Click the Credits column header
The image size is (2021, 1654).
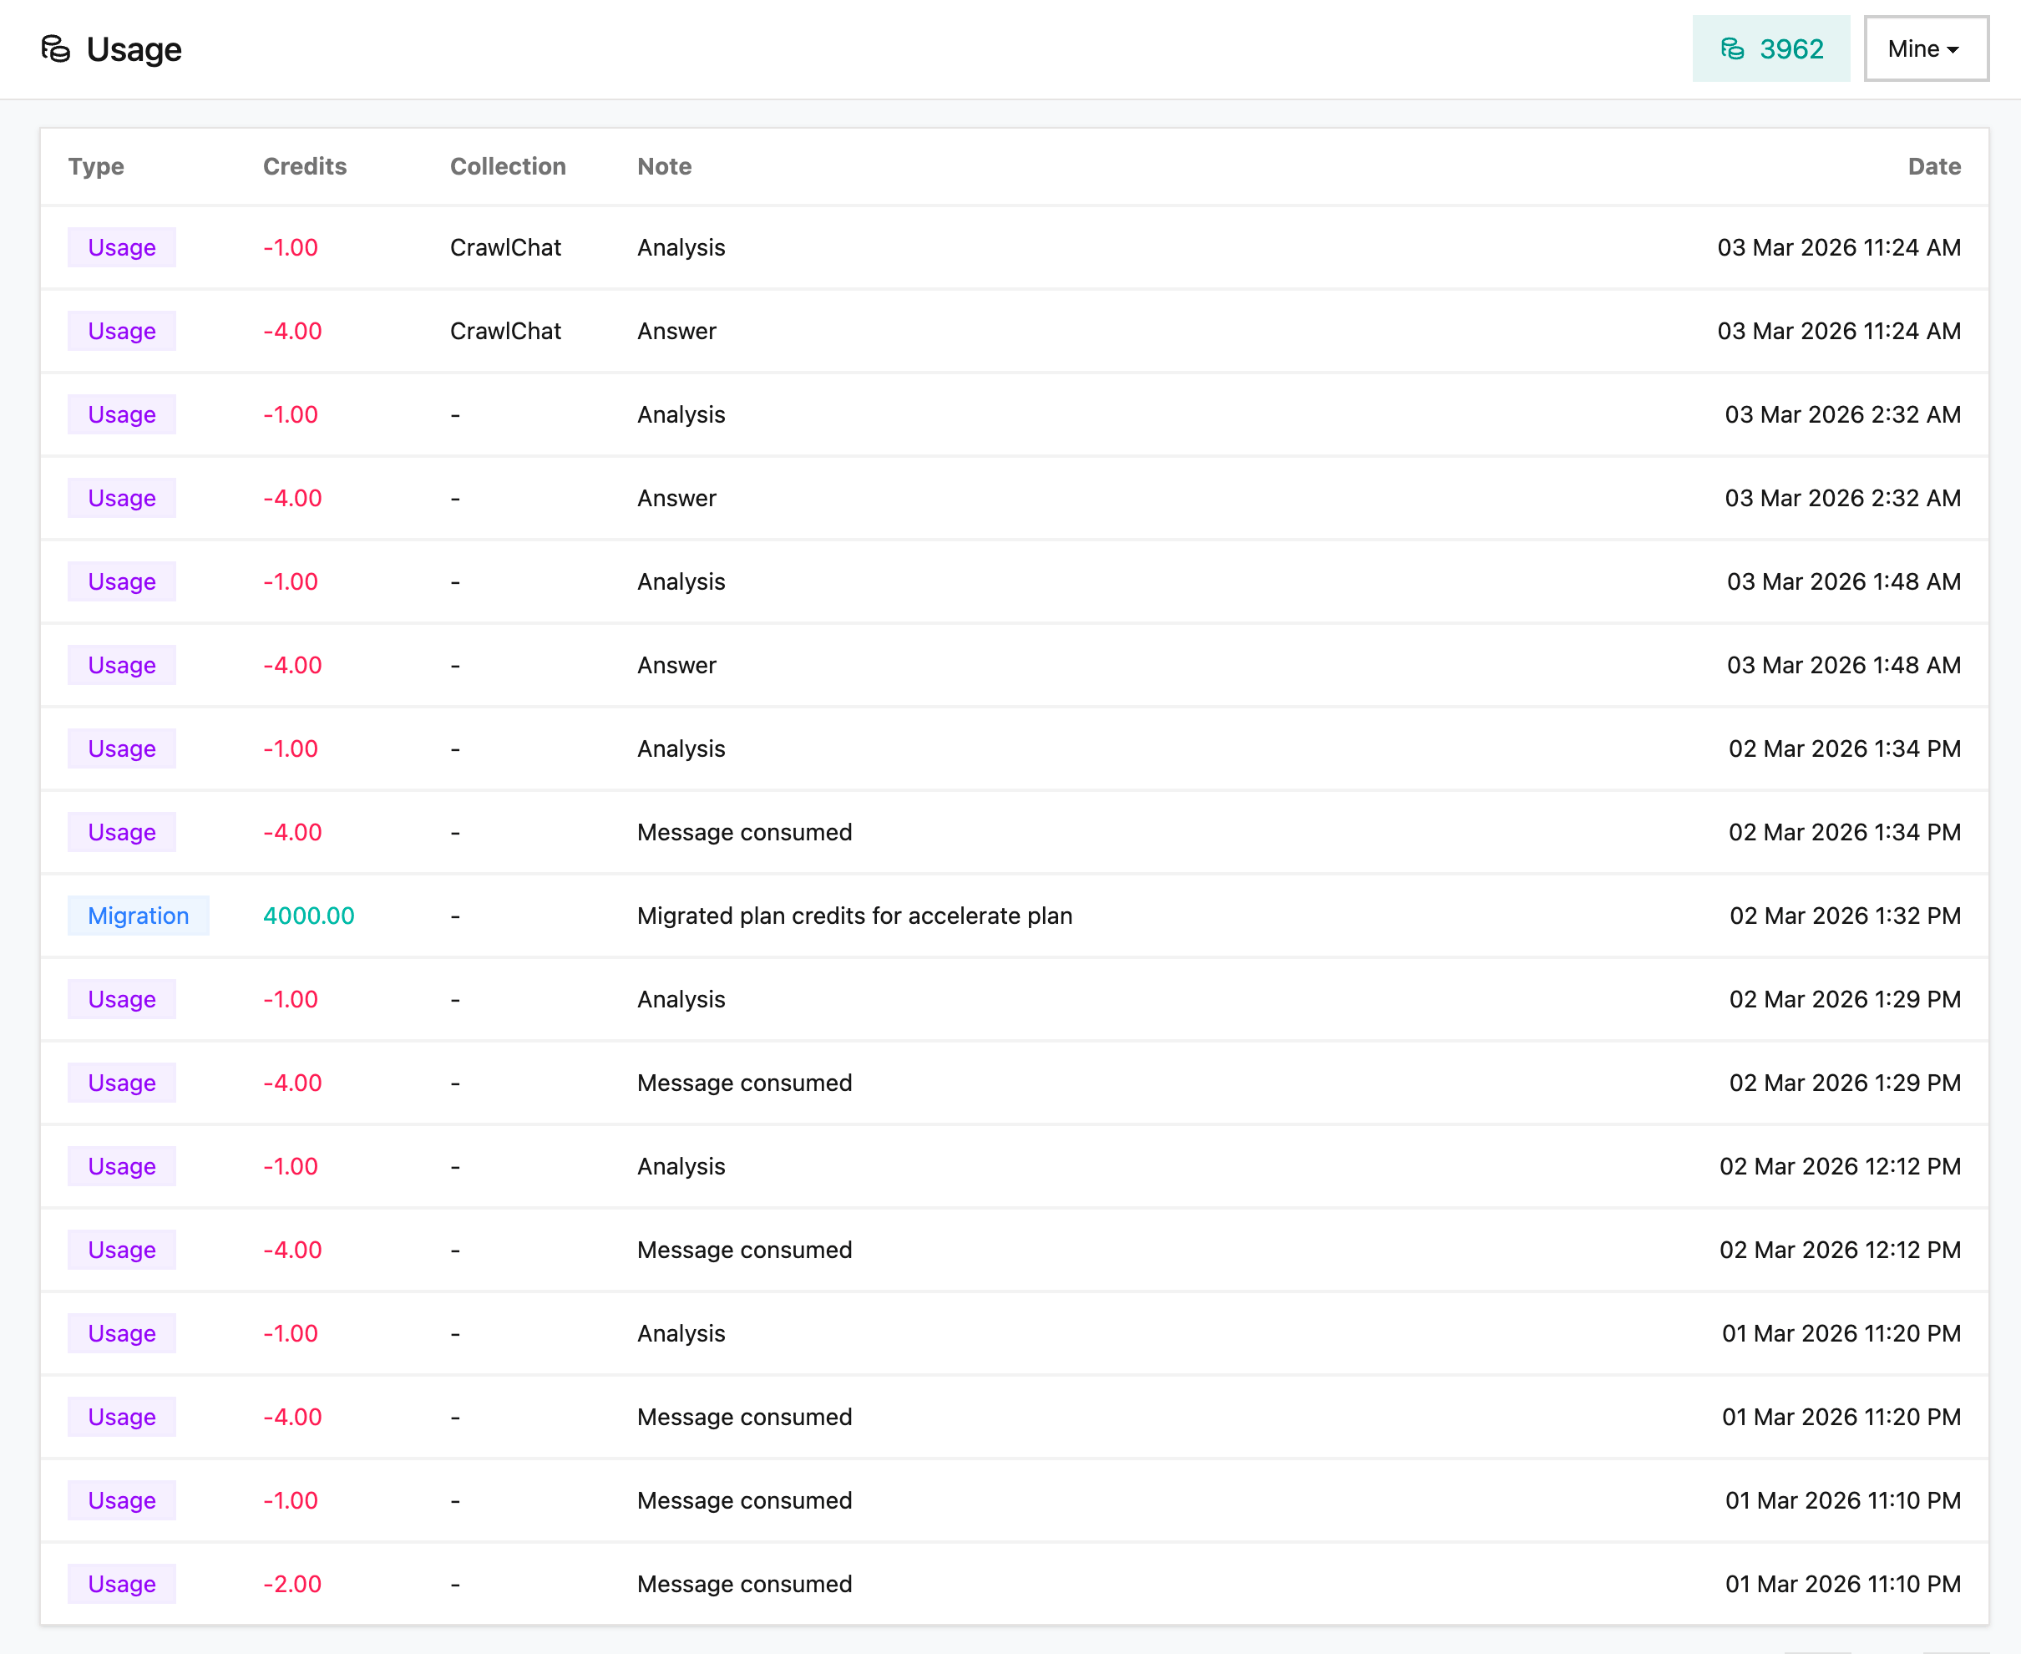304,167
